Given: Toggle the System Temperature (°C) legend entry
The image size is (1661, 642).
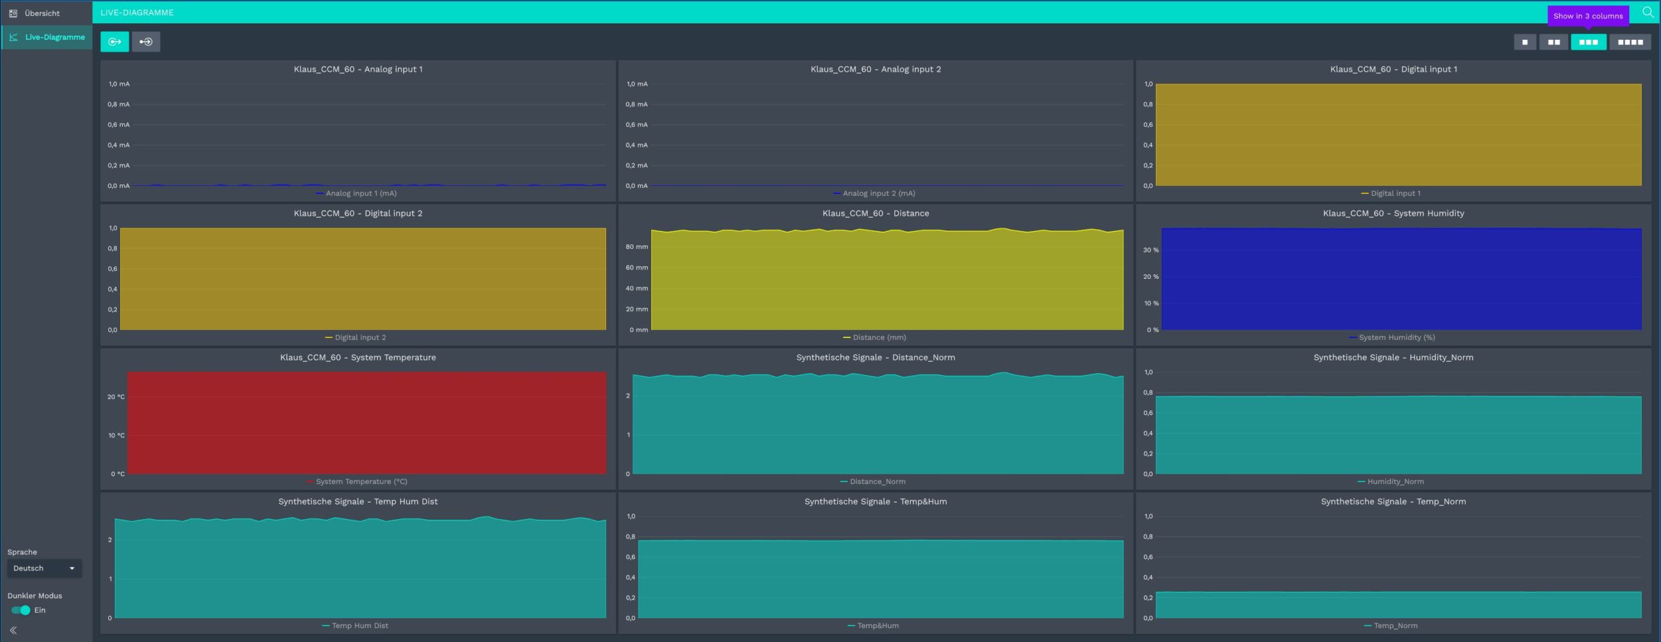Looking at the screenshot, I should point(357,481).
